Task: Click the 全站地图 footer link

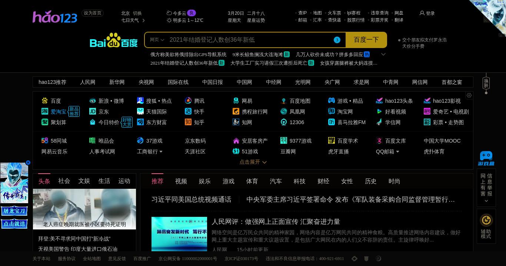Action: click(91, 259)
